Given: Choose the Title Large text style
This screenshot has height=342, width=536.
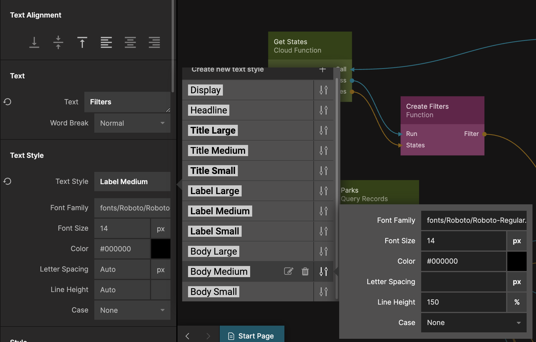Looking at the screenshot, I should pos(213,130).
